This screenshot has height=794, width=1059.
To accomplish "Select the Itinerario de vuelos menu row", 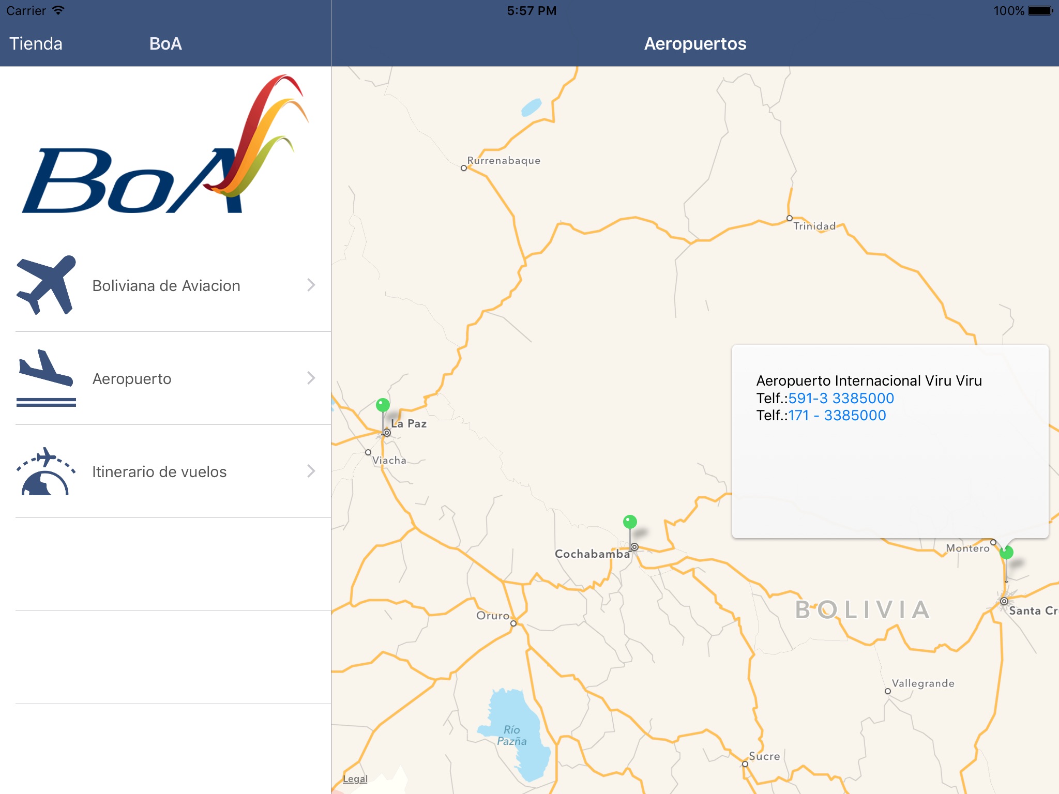I will click(x=159, y=471).
